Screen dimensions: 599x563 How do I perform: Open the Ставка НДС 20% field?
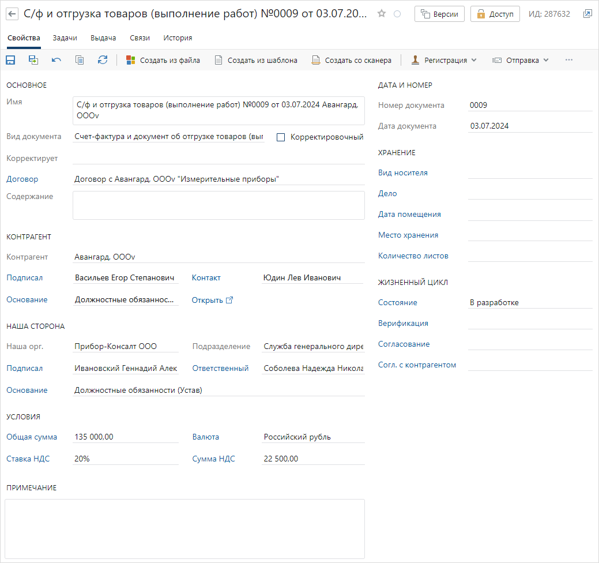point(126,459)
